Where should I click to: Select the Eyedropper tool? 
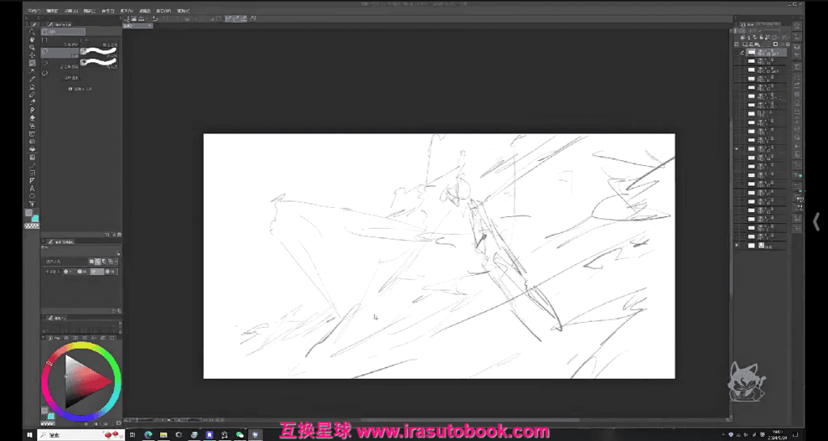click(x=32, y=78)
